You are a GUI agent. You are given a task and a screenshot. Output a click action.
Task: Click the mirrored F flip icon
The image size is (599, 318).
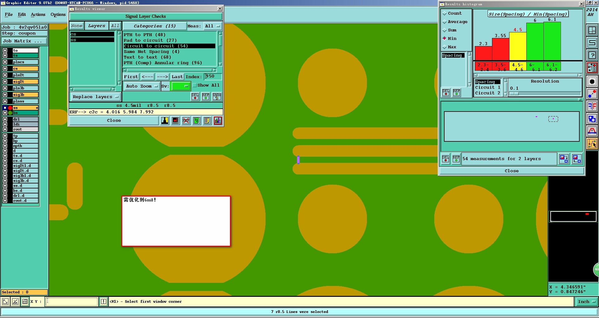pos(592,106)
